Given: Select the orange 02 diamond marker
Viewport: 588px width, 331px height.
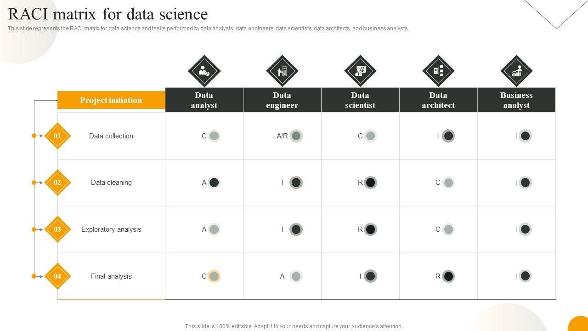Looking at the screenshot, I should coord(57,183).
